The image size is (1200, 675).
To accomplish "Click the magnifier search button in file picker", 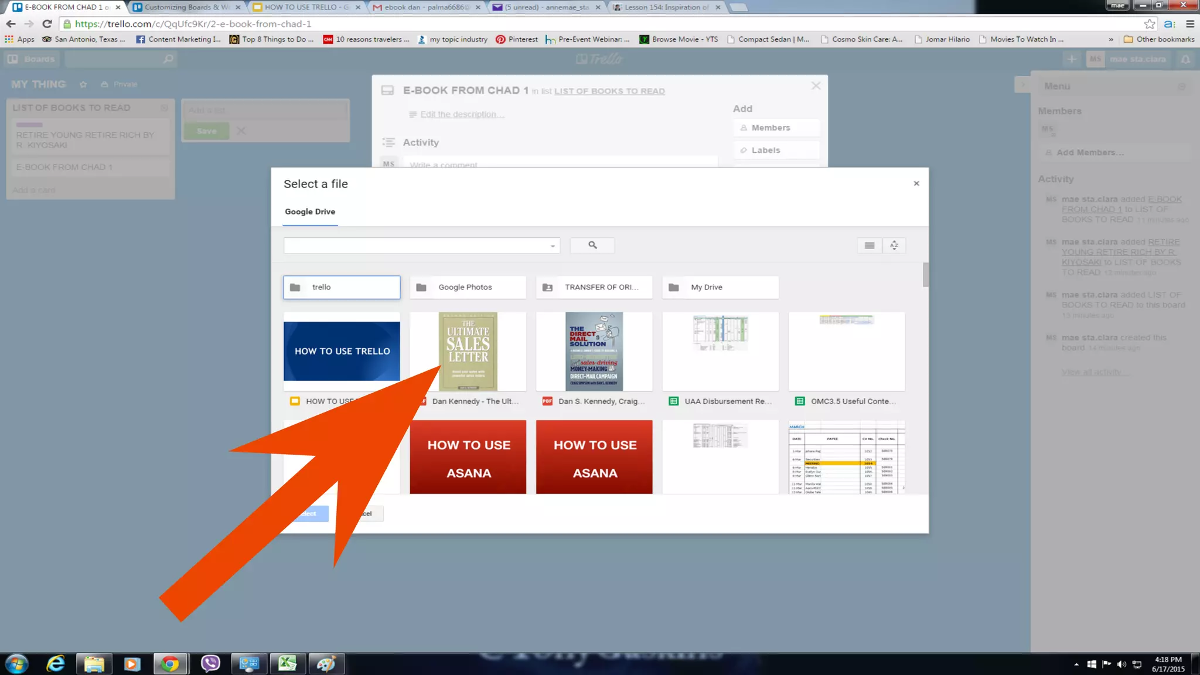I will tap(592, 246).
